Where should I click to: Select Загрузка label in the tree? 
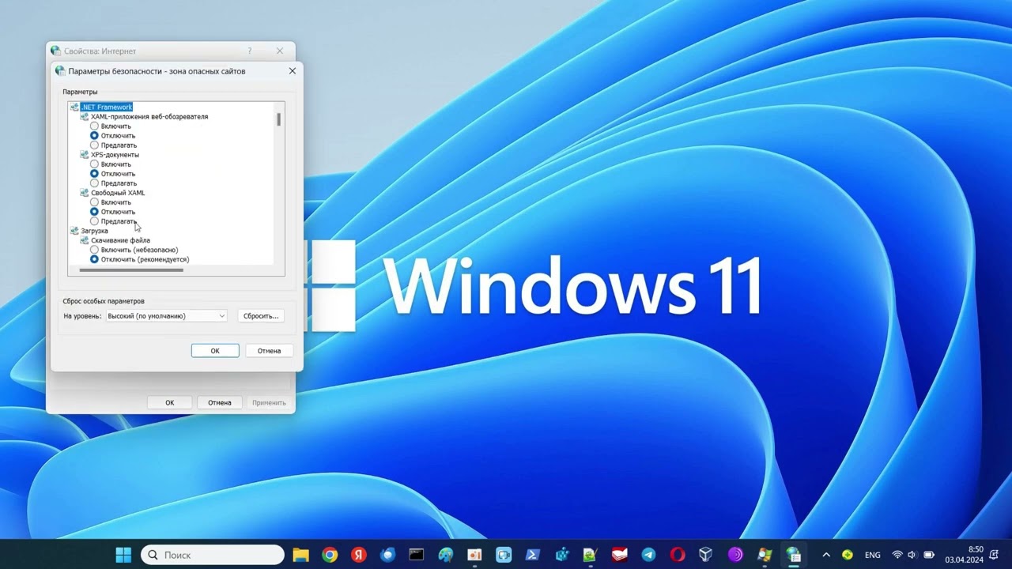pos(94,231)
